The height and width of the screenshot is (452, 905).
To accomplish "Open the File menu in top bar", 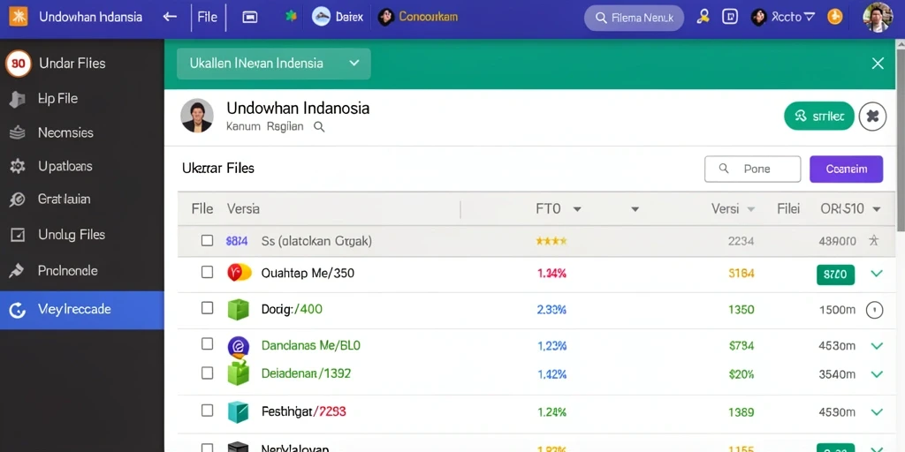I will coord(207,17).
